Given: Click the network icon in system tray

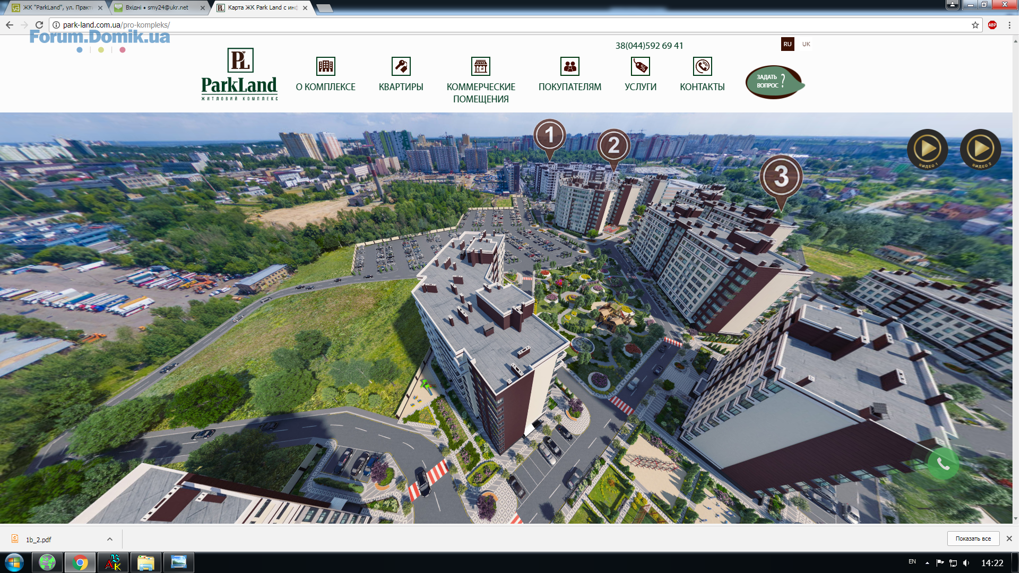Looking at the screenshot, I should click(x=953, y=563).
